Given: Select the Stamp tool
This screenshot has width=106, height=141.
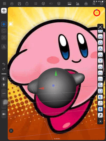Looking at the screenshot, I should coord(100,91).
